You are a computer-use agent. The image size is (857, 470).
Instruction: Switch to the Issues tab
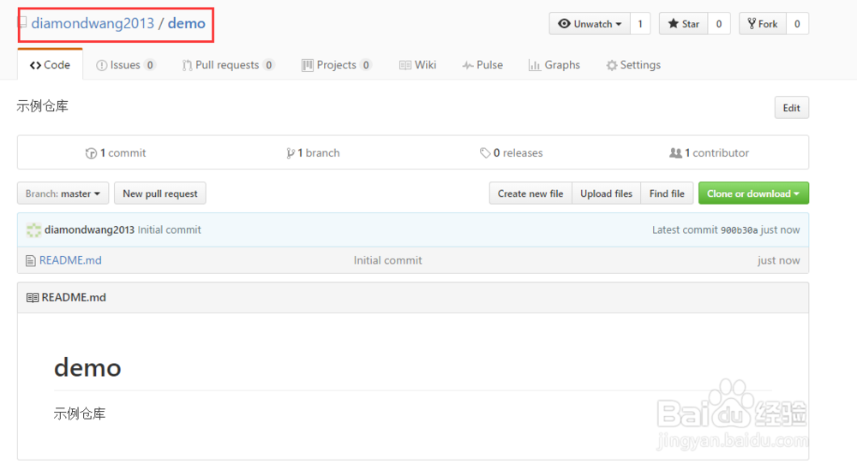tap(126, 65)
